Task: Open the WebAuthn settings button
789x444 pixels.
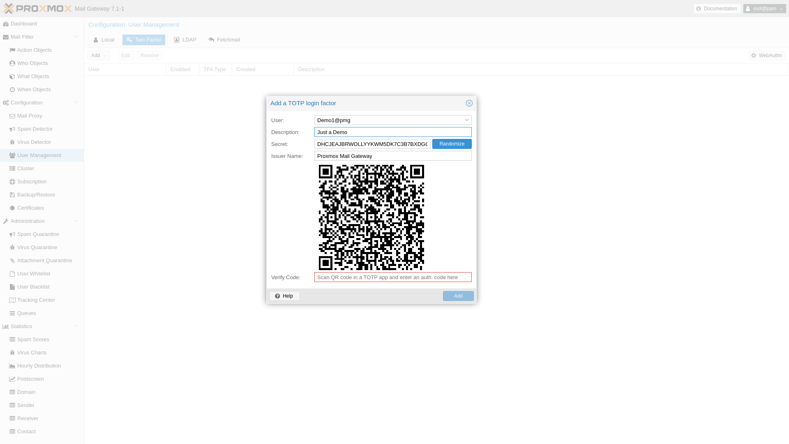Action: (x=766, y=55)
